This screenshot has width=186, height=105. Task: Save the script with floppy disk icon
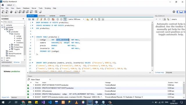coord(33,19)
